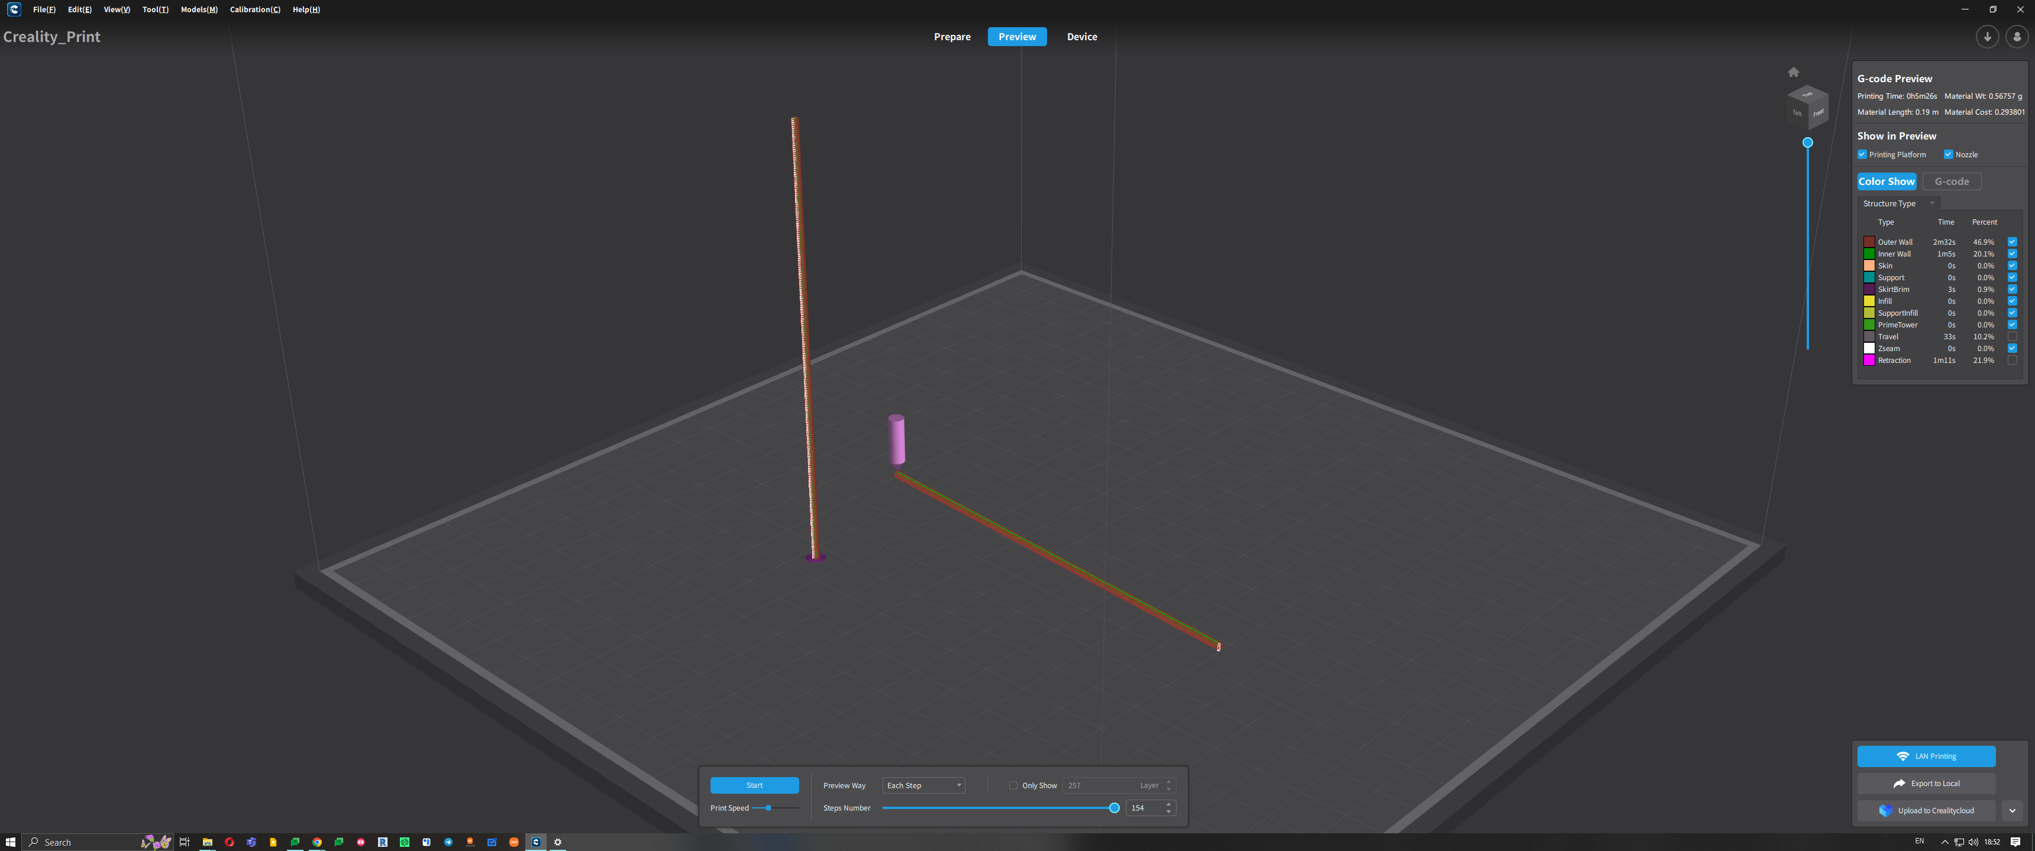This screenshot has width=2035, height=851.
Task: Click the home view reset icon
Action: point(1793,72)
